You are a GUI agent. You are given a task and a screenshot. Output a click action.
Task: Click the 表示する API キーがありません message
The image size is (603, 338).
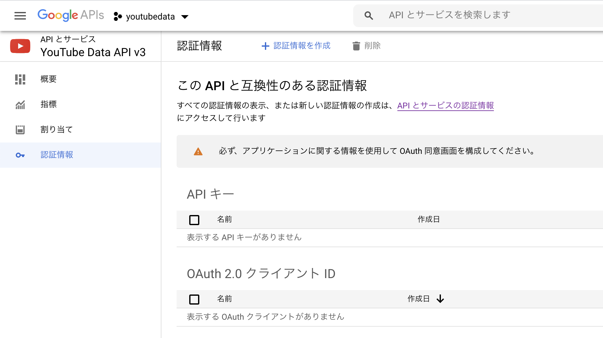pyautogui.click(x=244, y=237)
